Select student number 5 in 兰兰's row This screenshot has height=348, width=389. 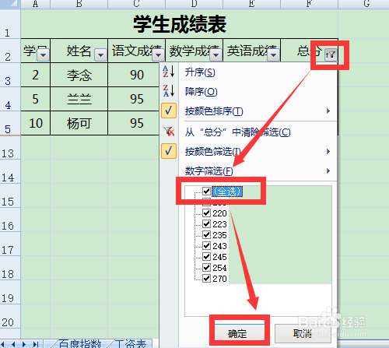click(36, 99)
